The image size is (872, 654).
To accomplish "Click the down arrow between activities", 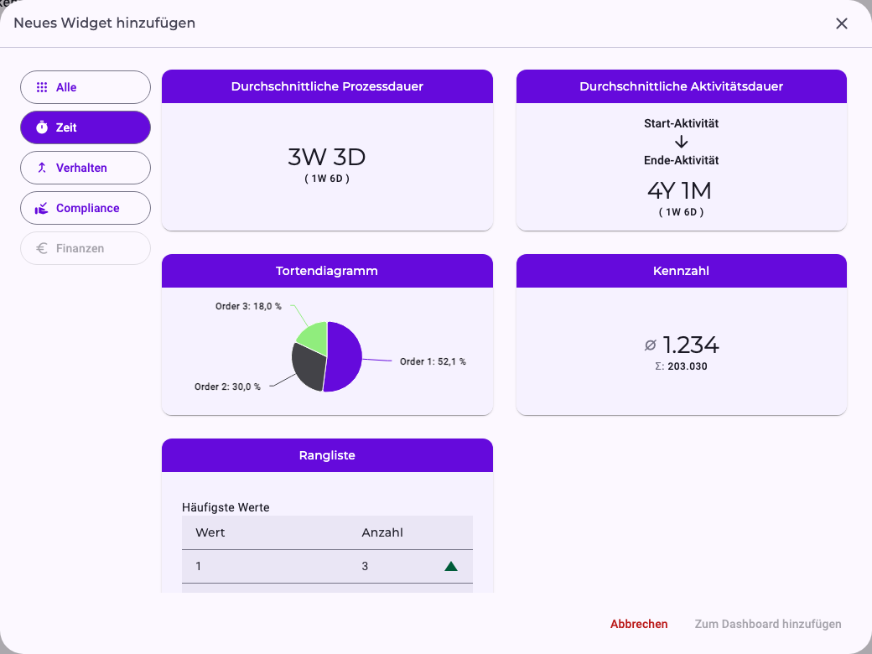I will pos(681,142).
